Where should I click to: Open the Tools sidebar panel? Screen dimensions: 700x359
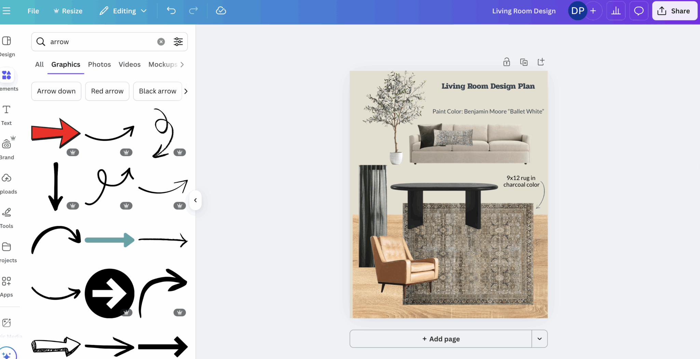click(x=6, y=218)
